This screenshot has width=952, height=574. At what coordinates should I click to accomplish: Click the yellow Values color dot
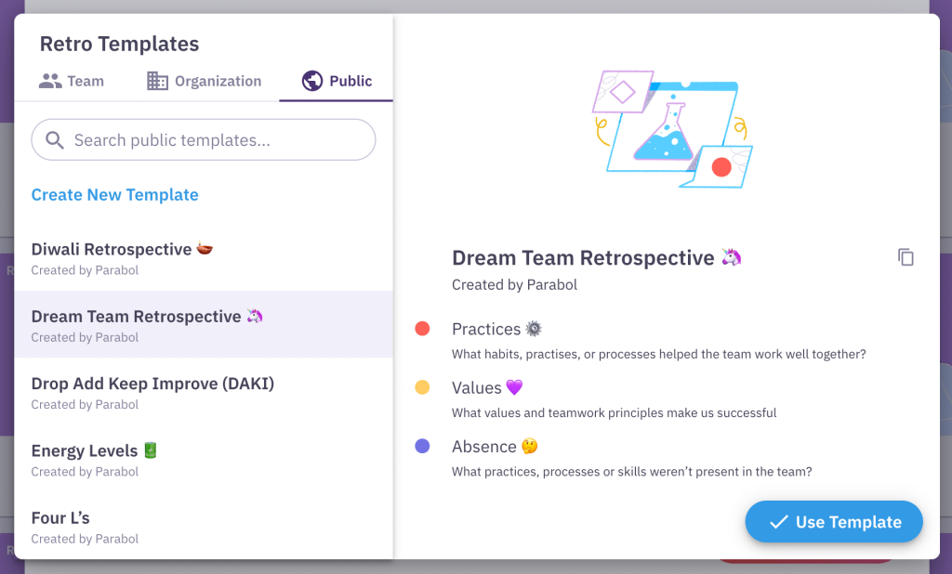(x=422, y=387)
